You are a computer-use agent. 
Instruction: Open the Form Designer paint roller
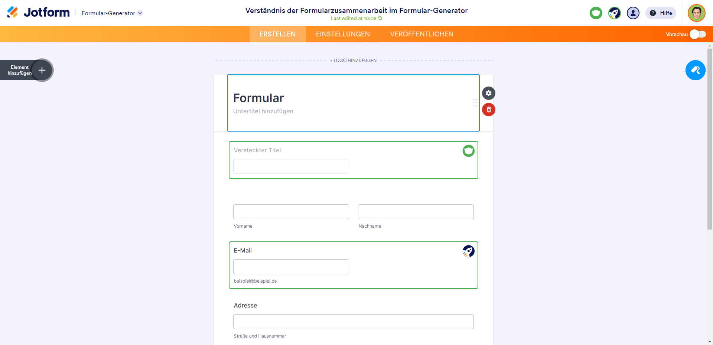point(695,70)
